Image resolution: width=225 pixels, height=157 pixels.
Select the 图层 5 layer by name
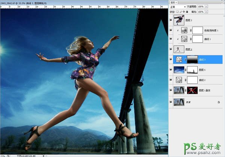click(202, 70)
